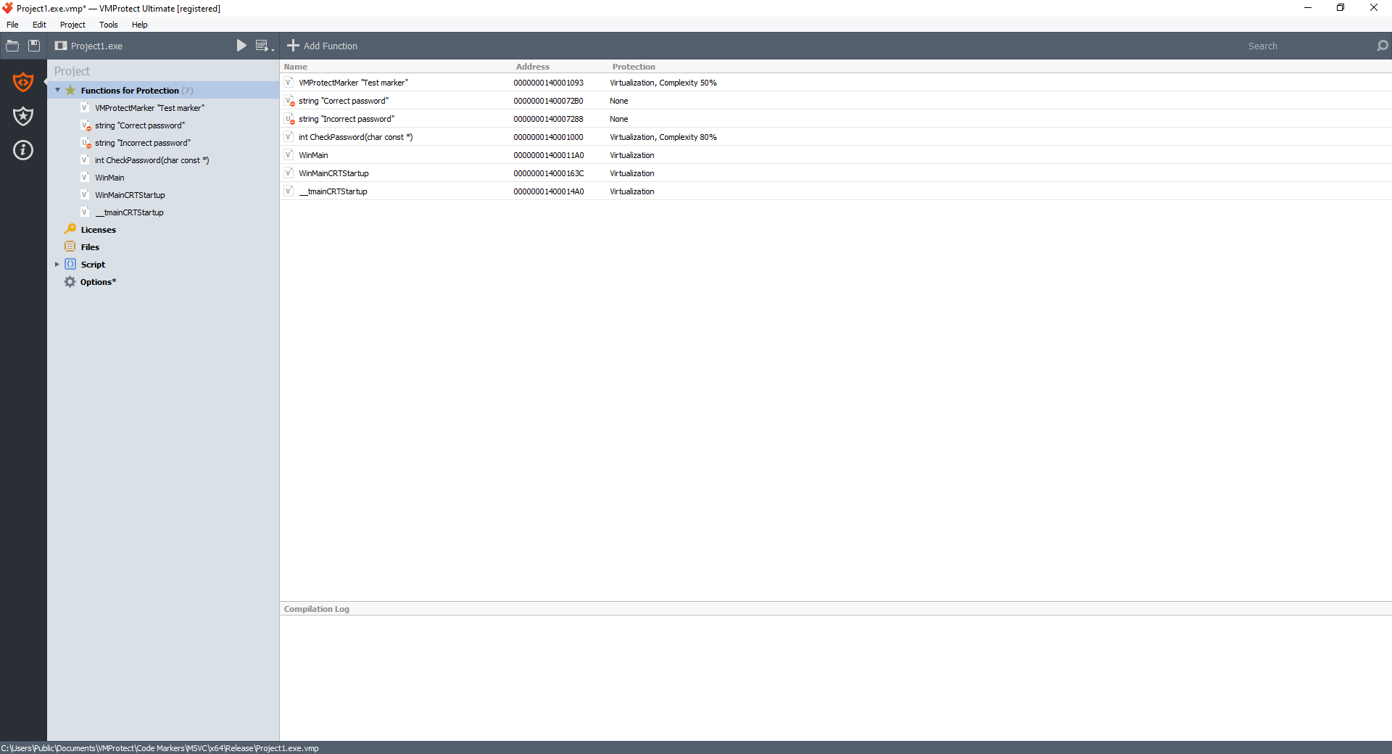Select string "Incorrect password" row in list
The width and height of the screenshot is (1392, 754).
click(836, 119)
